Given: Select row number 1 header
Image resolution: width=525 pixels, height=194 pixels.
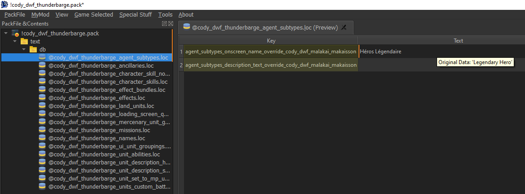Looking at the screenshot, I should [181, 52].
